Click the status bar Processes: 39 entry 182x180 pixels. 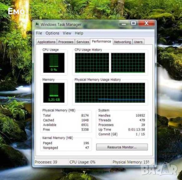tap(46, 162)
